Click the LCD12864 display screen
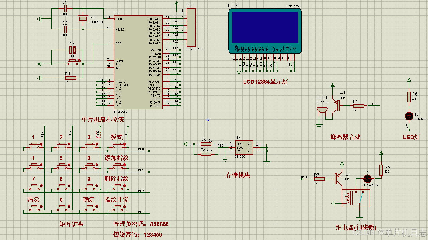 click(x=265, y=28)
